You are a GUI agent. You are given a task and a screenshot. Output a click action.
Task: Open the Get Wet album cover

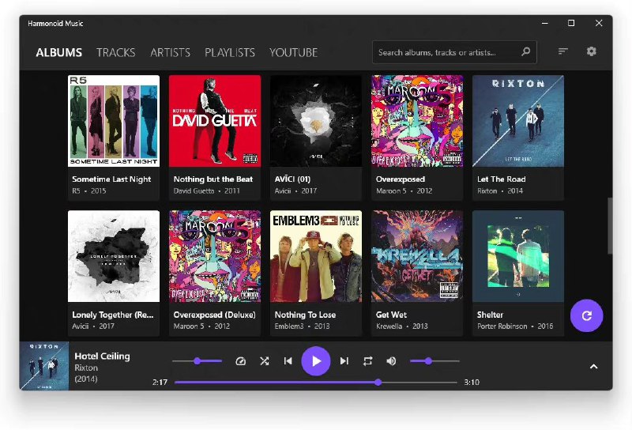point(417,256)
